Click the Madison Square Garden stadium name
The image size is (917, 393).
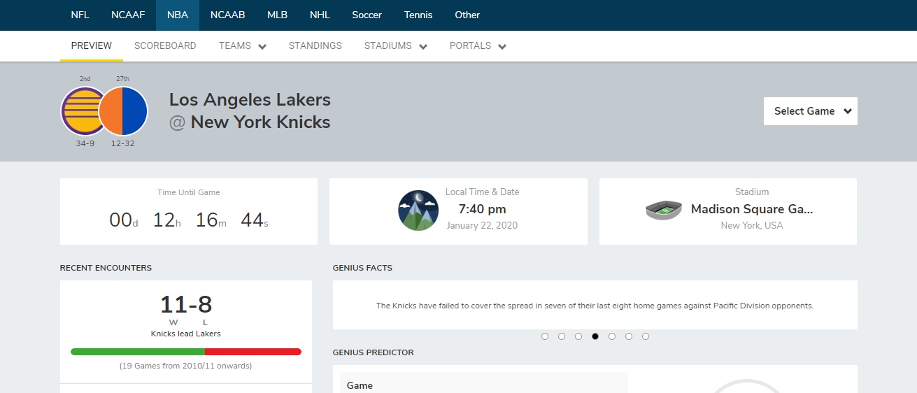[752, 209]
